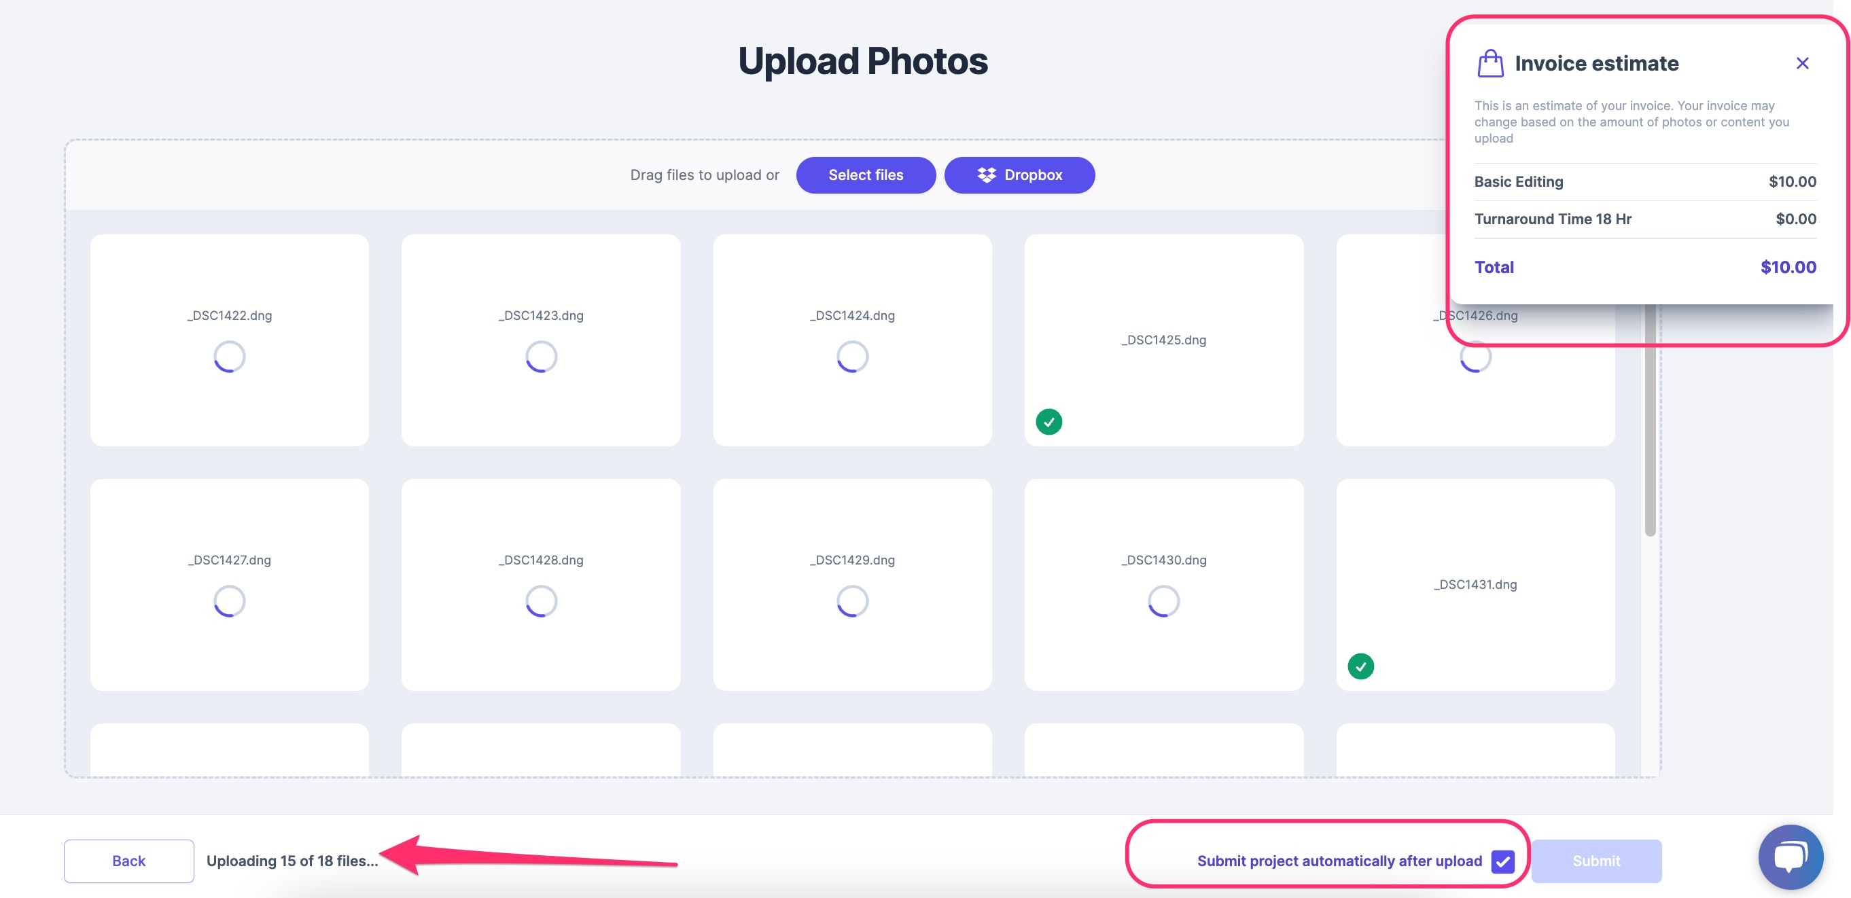The height and width of the screenshot is (898, 1851).
Task: Select the _DSC1428.dng file tile
Action: pyautogui.click(x=540, y=584)
